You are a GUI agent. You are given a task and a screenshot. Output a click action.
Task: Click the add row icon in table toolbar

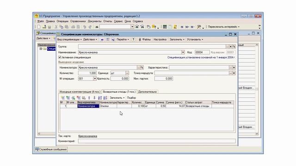[x=63, y=98]
